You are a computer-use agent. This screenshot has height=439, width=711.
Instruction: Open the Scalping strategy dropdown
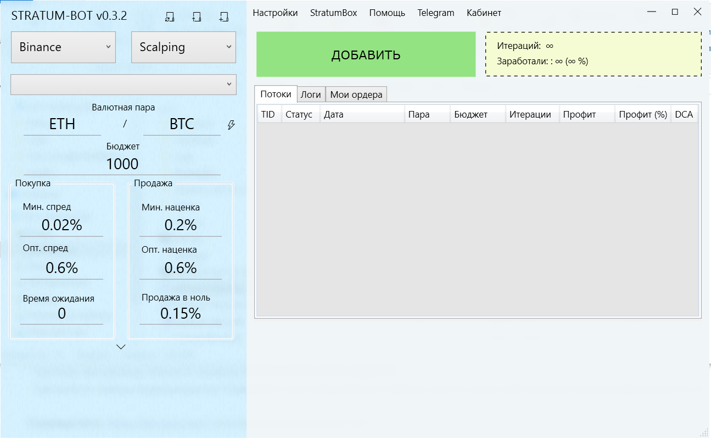pyautogui.click(x=183, y=47)
